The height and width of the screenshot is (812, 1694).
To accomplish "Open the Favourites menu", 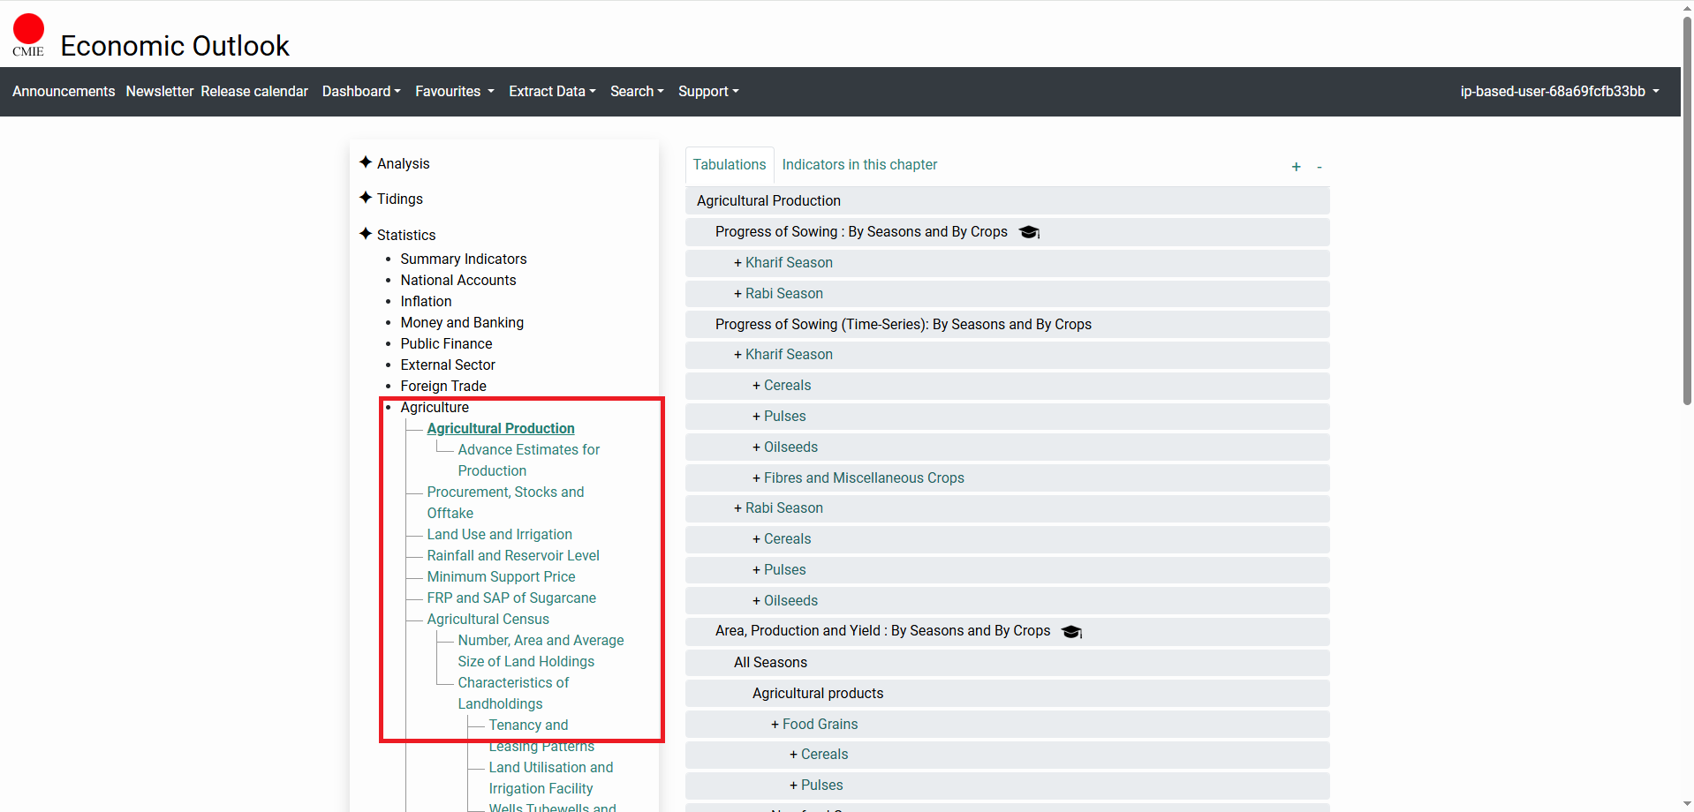I will [454, 92].
